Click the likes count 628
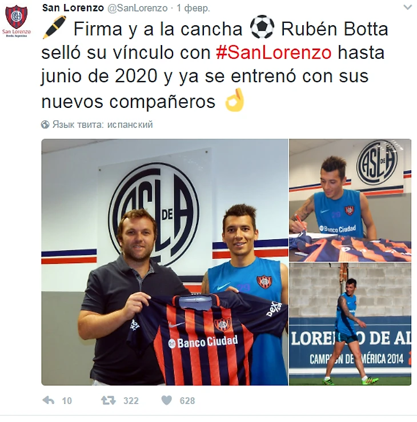The image size is (417, 422). (x=187, y=401)
